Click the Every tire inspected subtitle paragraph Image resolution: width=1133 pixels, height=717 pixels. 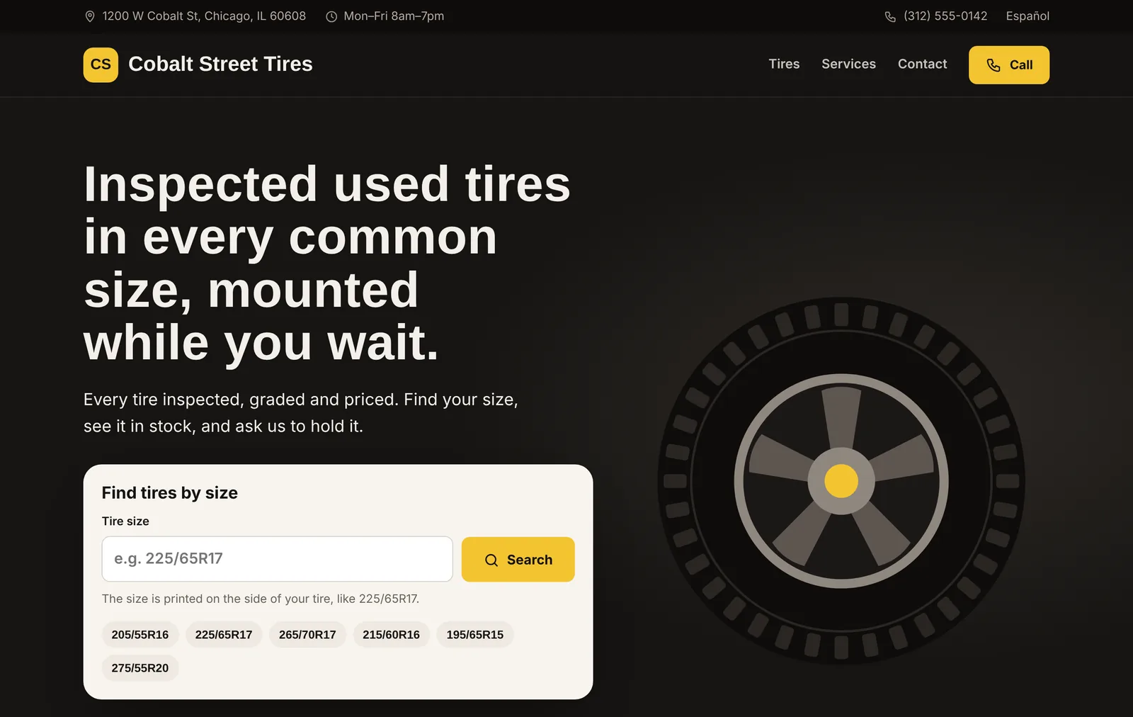click(301, 413)
